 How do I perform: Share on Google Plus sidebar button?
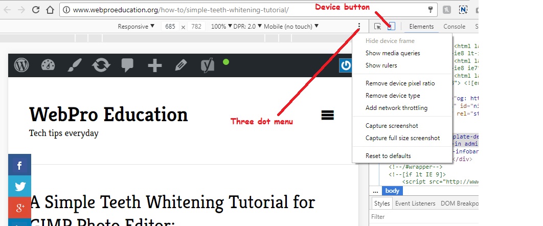coord(19,208)
